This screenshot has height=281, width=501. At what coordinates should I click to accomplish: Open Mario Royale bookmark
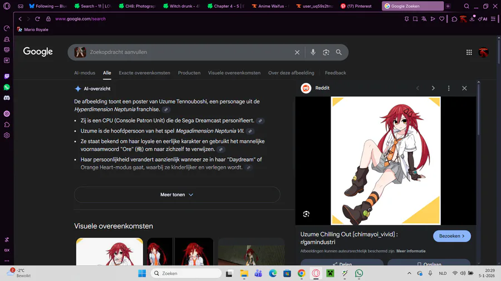pos(33,29)
